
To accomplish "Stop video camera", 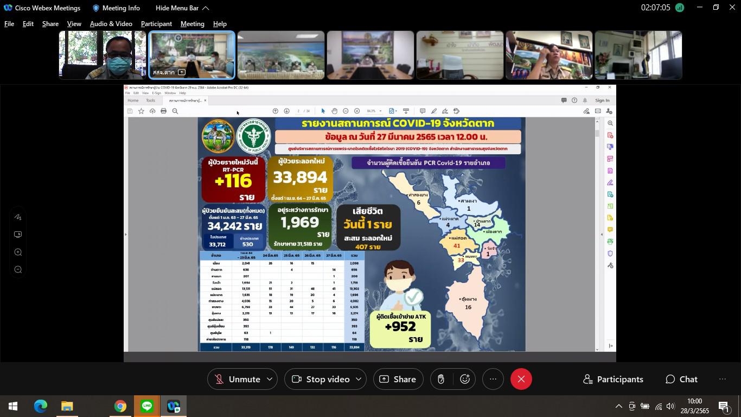I will click(321, 379).
